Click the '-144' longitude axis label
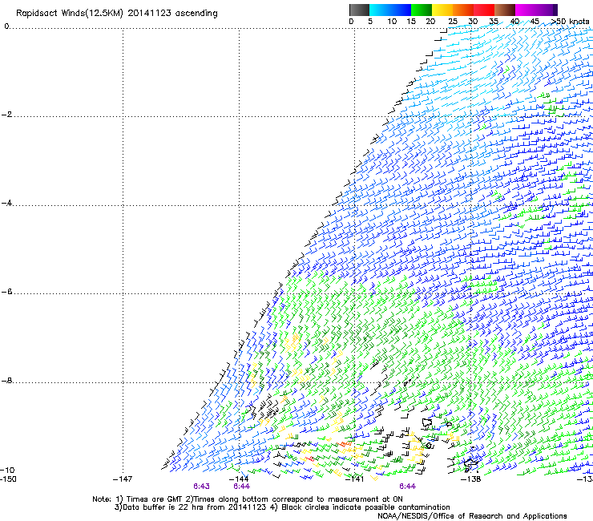Image resolution: width=593 pixels, height=521 pixels. pos(239,479)
